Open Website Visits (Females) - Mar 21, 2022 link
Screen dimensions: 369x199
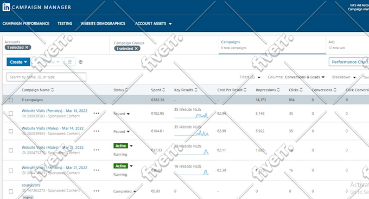54,168
